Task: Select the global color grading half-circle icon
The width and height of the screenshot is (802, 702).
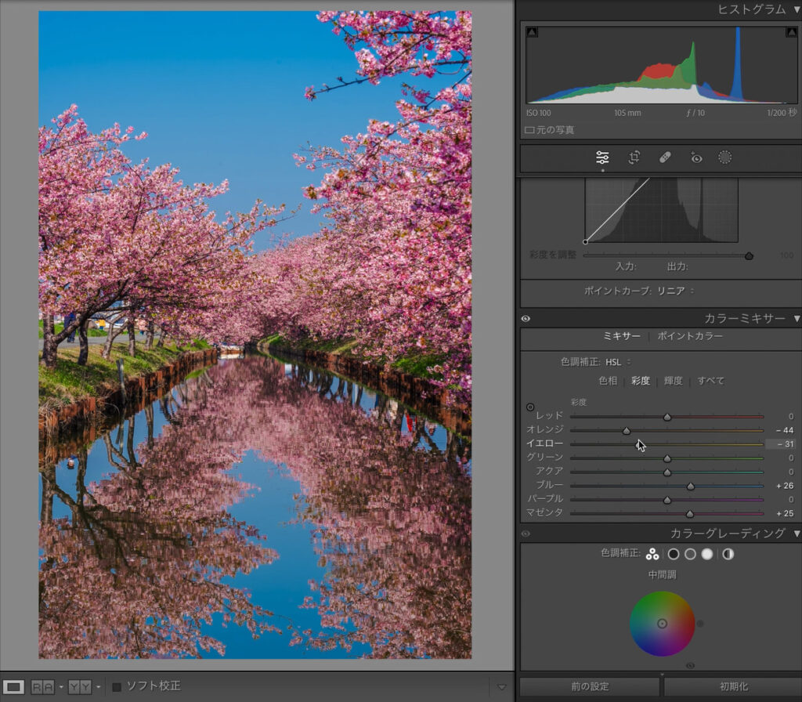Action: pos(728,554)
